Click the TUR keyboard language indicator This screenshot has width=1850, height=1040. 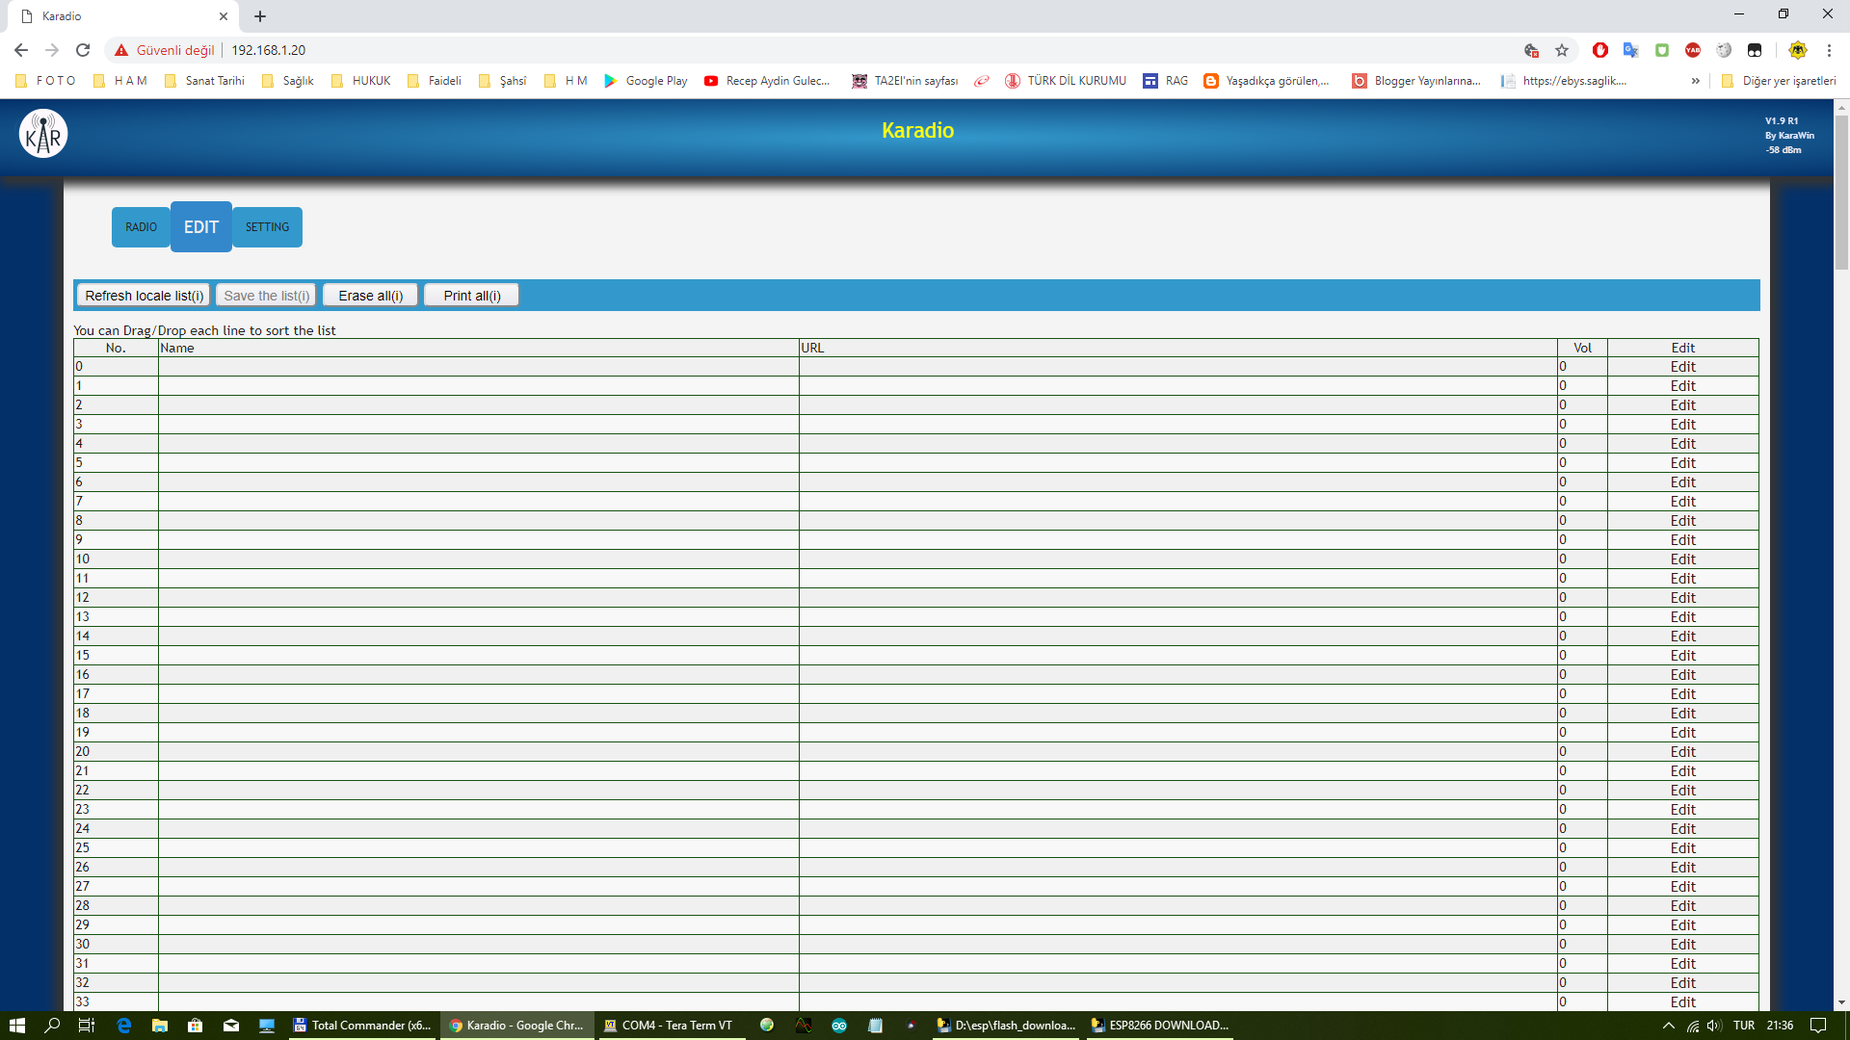pyautogui.click(x=1744, y=1026)
